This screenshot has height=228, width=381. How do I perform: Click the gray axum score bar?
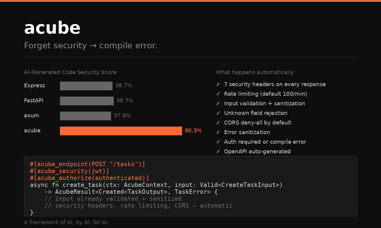click(85, 116)
